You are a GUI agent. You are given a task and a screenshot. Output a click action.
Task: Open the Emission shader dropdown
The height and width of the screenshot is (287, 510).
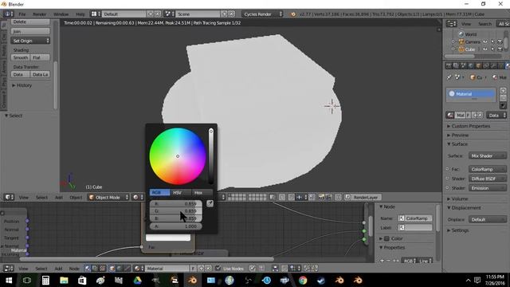tap(487, 188)
